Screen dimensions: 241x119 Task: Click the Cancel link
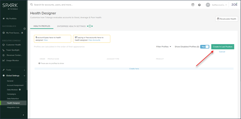pos(222,52)
